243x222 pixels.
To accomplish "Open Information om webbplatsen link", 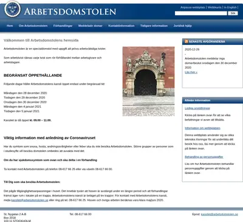I will (x=202, y=128).
